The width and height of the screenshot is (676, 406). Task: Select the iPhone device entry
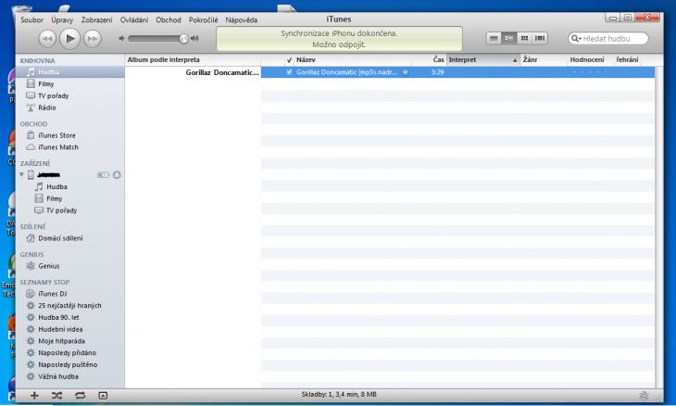pyautogui.click(x=48, y=175)
